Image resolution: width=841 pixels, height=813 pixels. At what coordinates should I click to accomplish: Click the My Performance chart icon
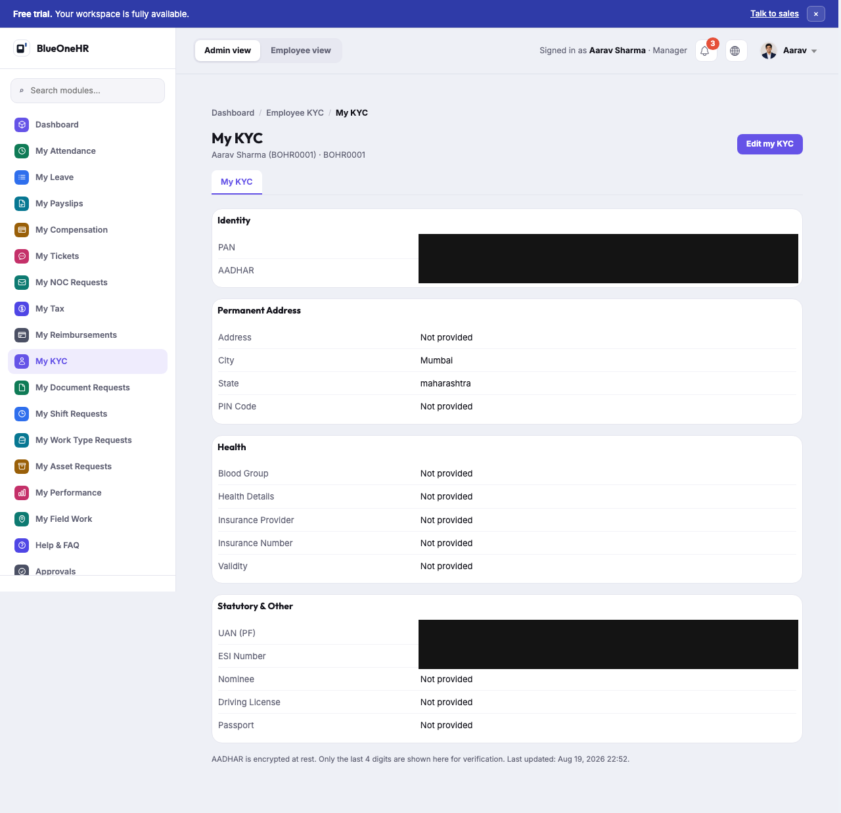coord(22,492)
